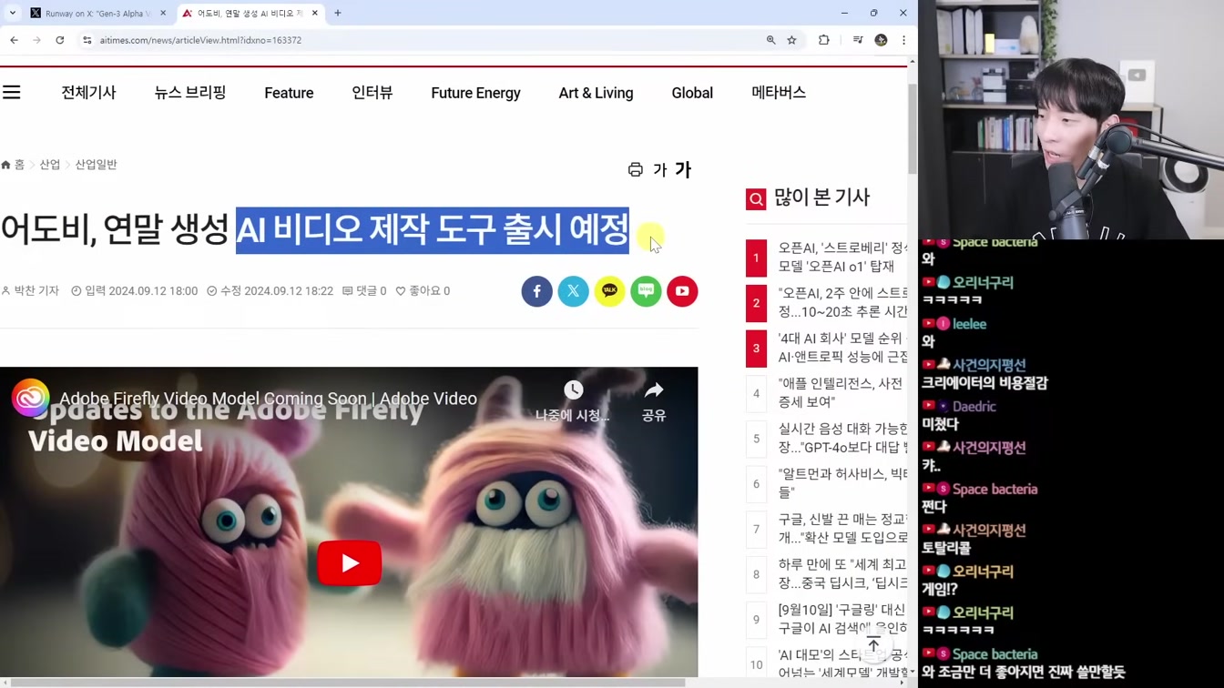Viewport: 1224px width, 688px height.
Task: Share article via KakaoTalk
Action: tap(610, 291)
